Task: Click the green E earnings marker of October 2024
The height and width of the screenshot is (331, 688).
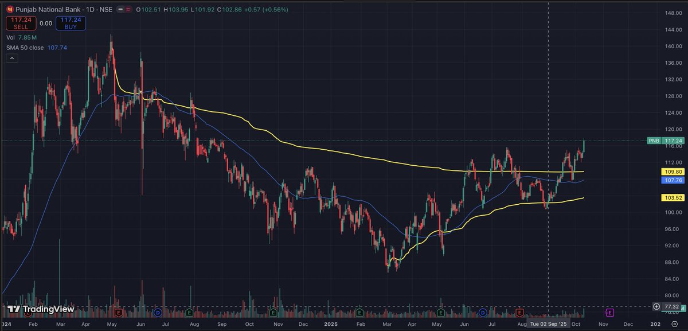Action: pyautogui.click(x=273, y=313)
